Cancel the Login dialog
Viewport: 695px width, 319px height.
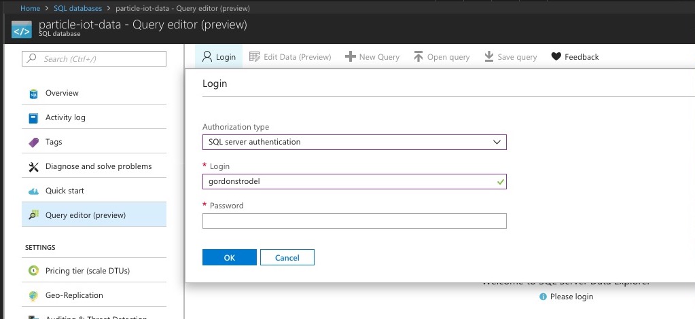(287, 257)
